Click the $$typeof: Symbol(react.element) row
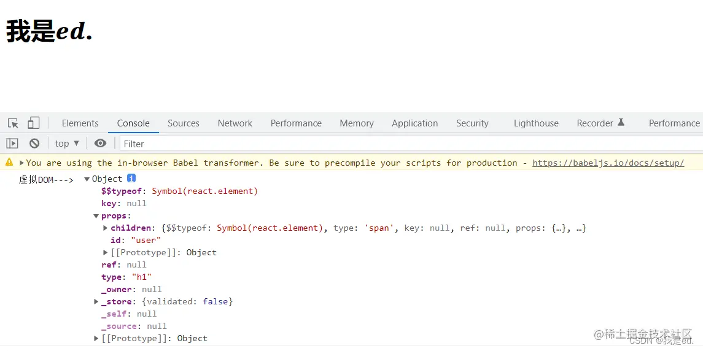Screen dimensions: 703x351 click(x=180, y=191)
